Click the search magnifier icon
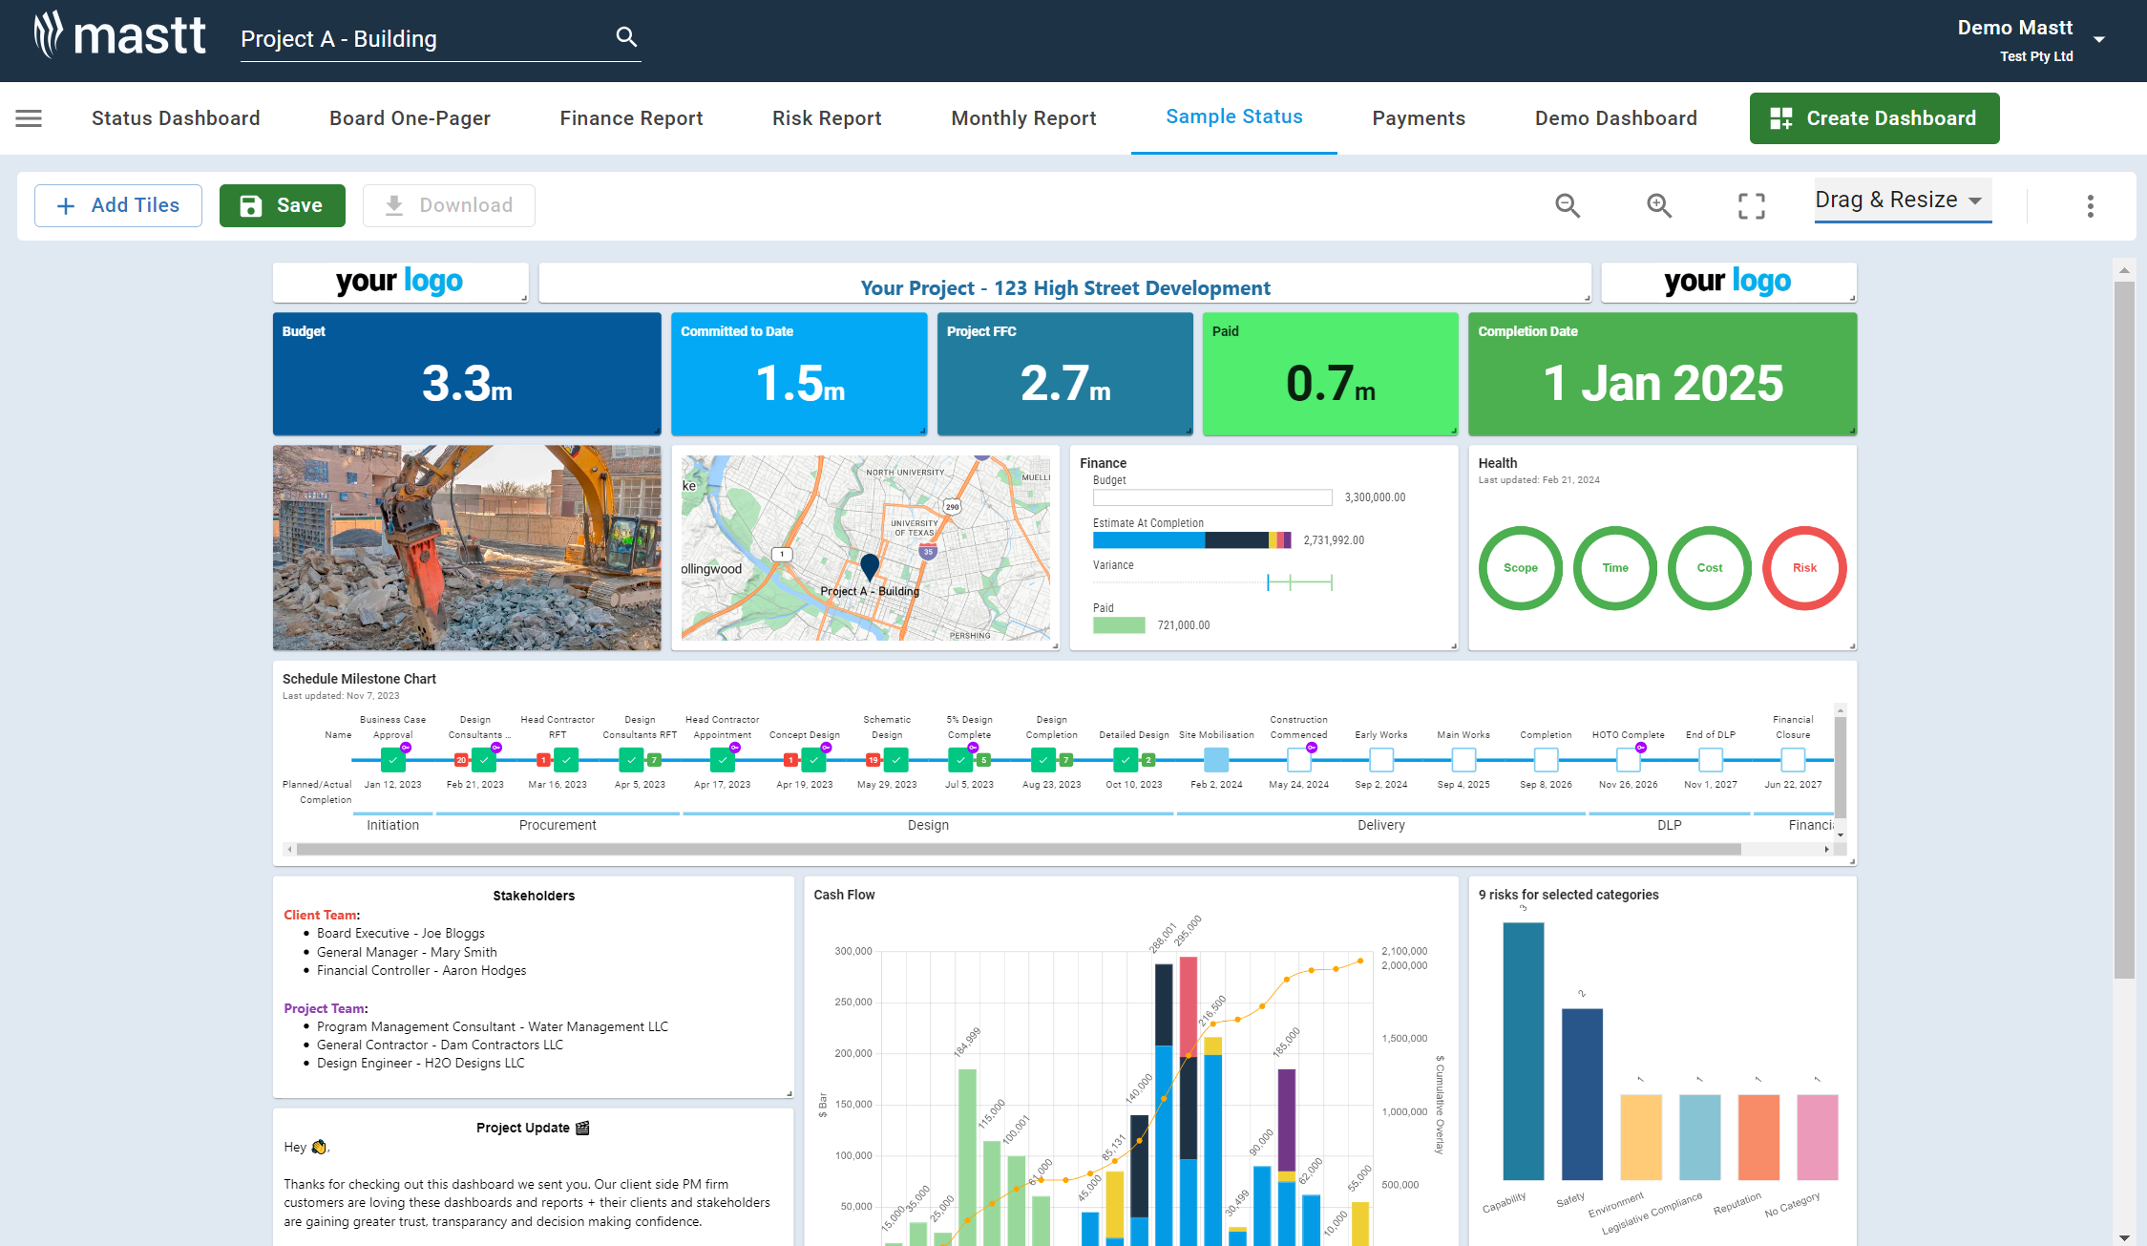 tap(625, 36)
